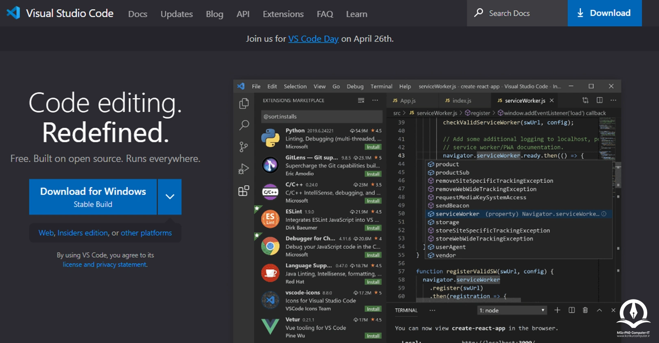Split the terminal with the split icon

pos(572,310)
